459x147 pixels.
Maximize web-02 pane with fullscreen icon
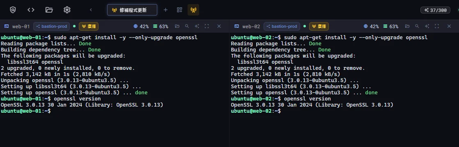tap(437, 26)
